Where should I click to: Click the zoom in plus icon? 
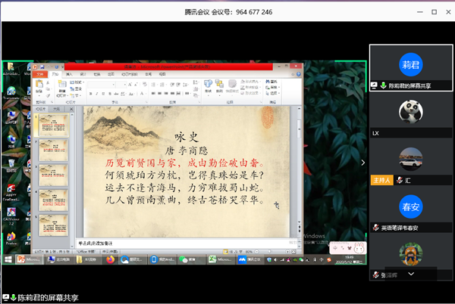coord(287,252)
